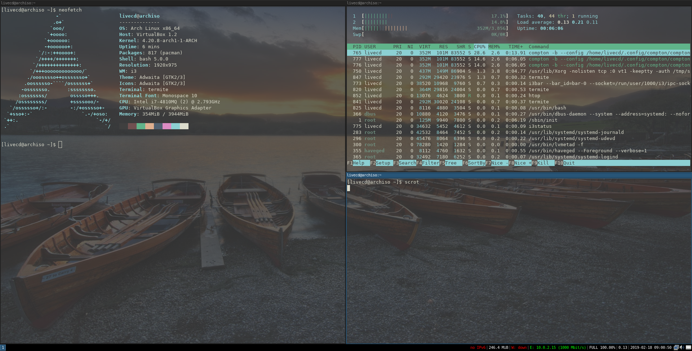
Task: Sort htop by VIRT column header
Action: [425, 47]
